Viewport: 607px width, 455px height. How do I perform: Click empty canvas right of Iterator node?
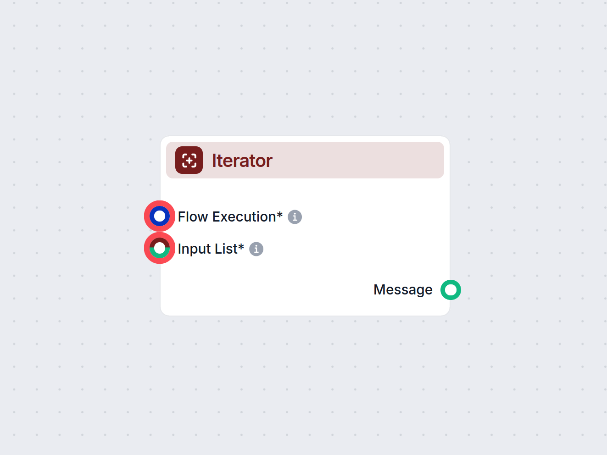[528, 225]
